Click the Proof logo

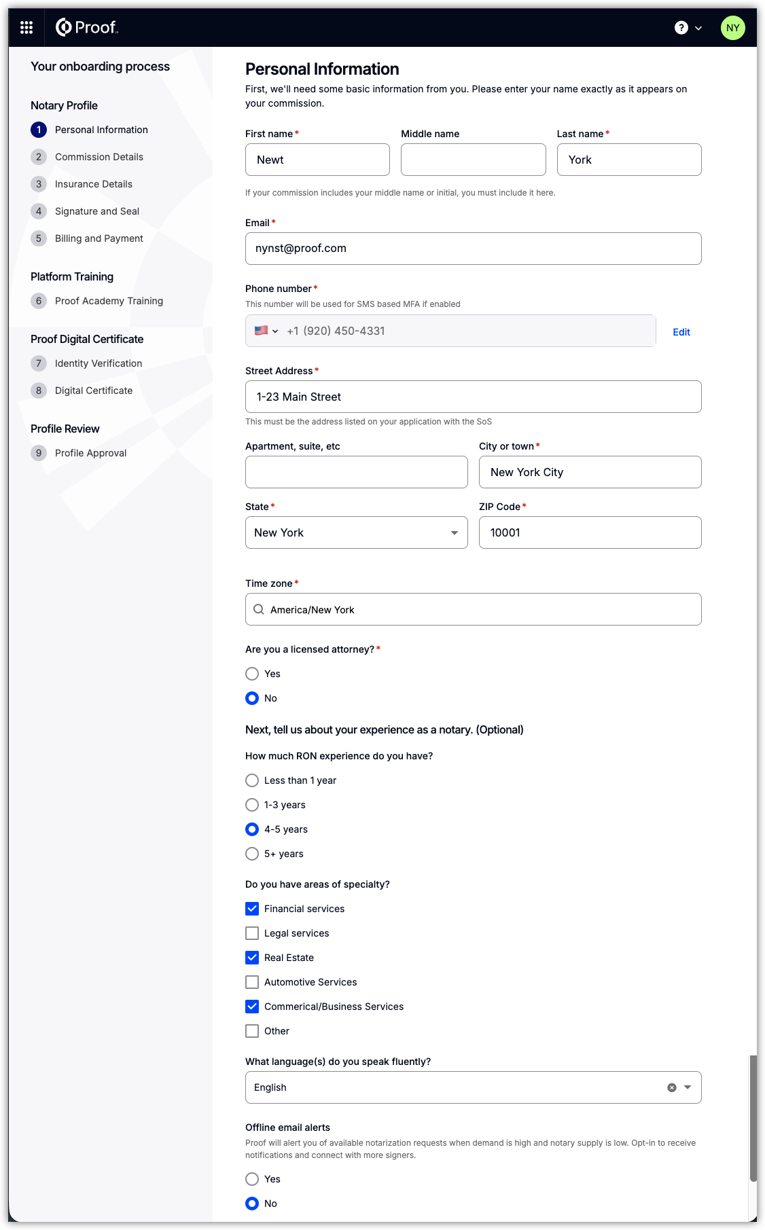tap(87, 27)
